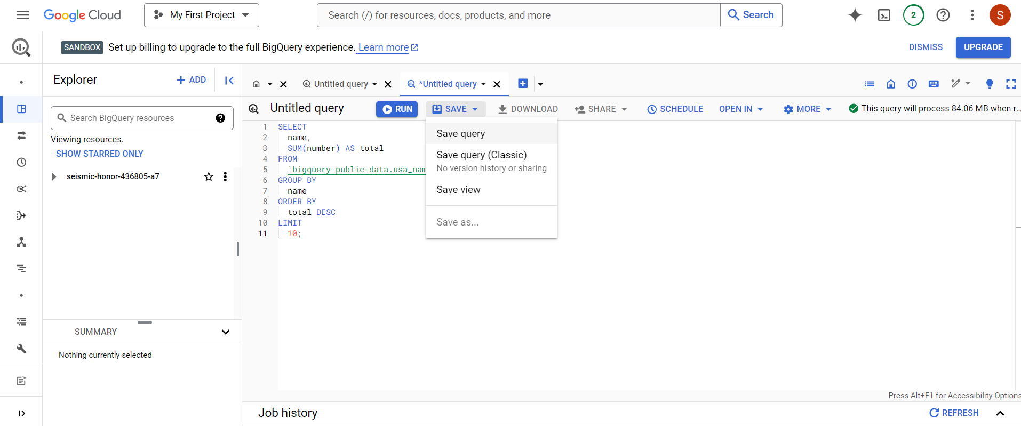1021x426 pixels.
Task: Open the My First Project selector
Action: pyautogui.click(x=202, y=15)
